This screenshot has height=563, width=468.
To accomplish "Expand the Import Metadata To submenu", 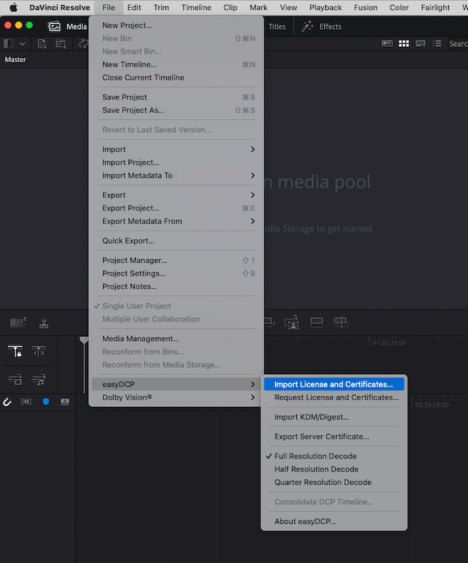I will coord(176,175).
